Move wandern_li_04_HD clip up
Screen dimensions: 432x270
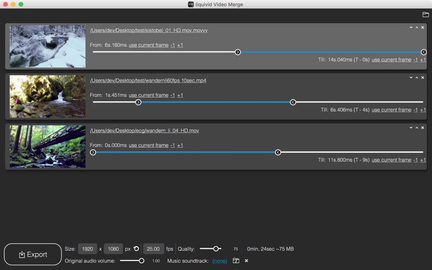(x=416, y=128)
